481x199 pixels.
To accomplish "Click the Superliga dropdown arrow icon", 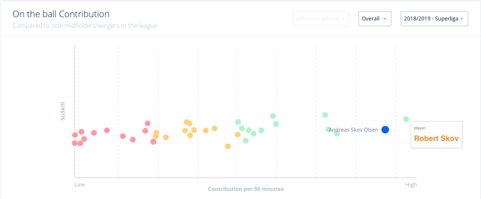I will [462, 19].
